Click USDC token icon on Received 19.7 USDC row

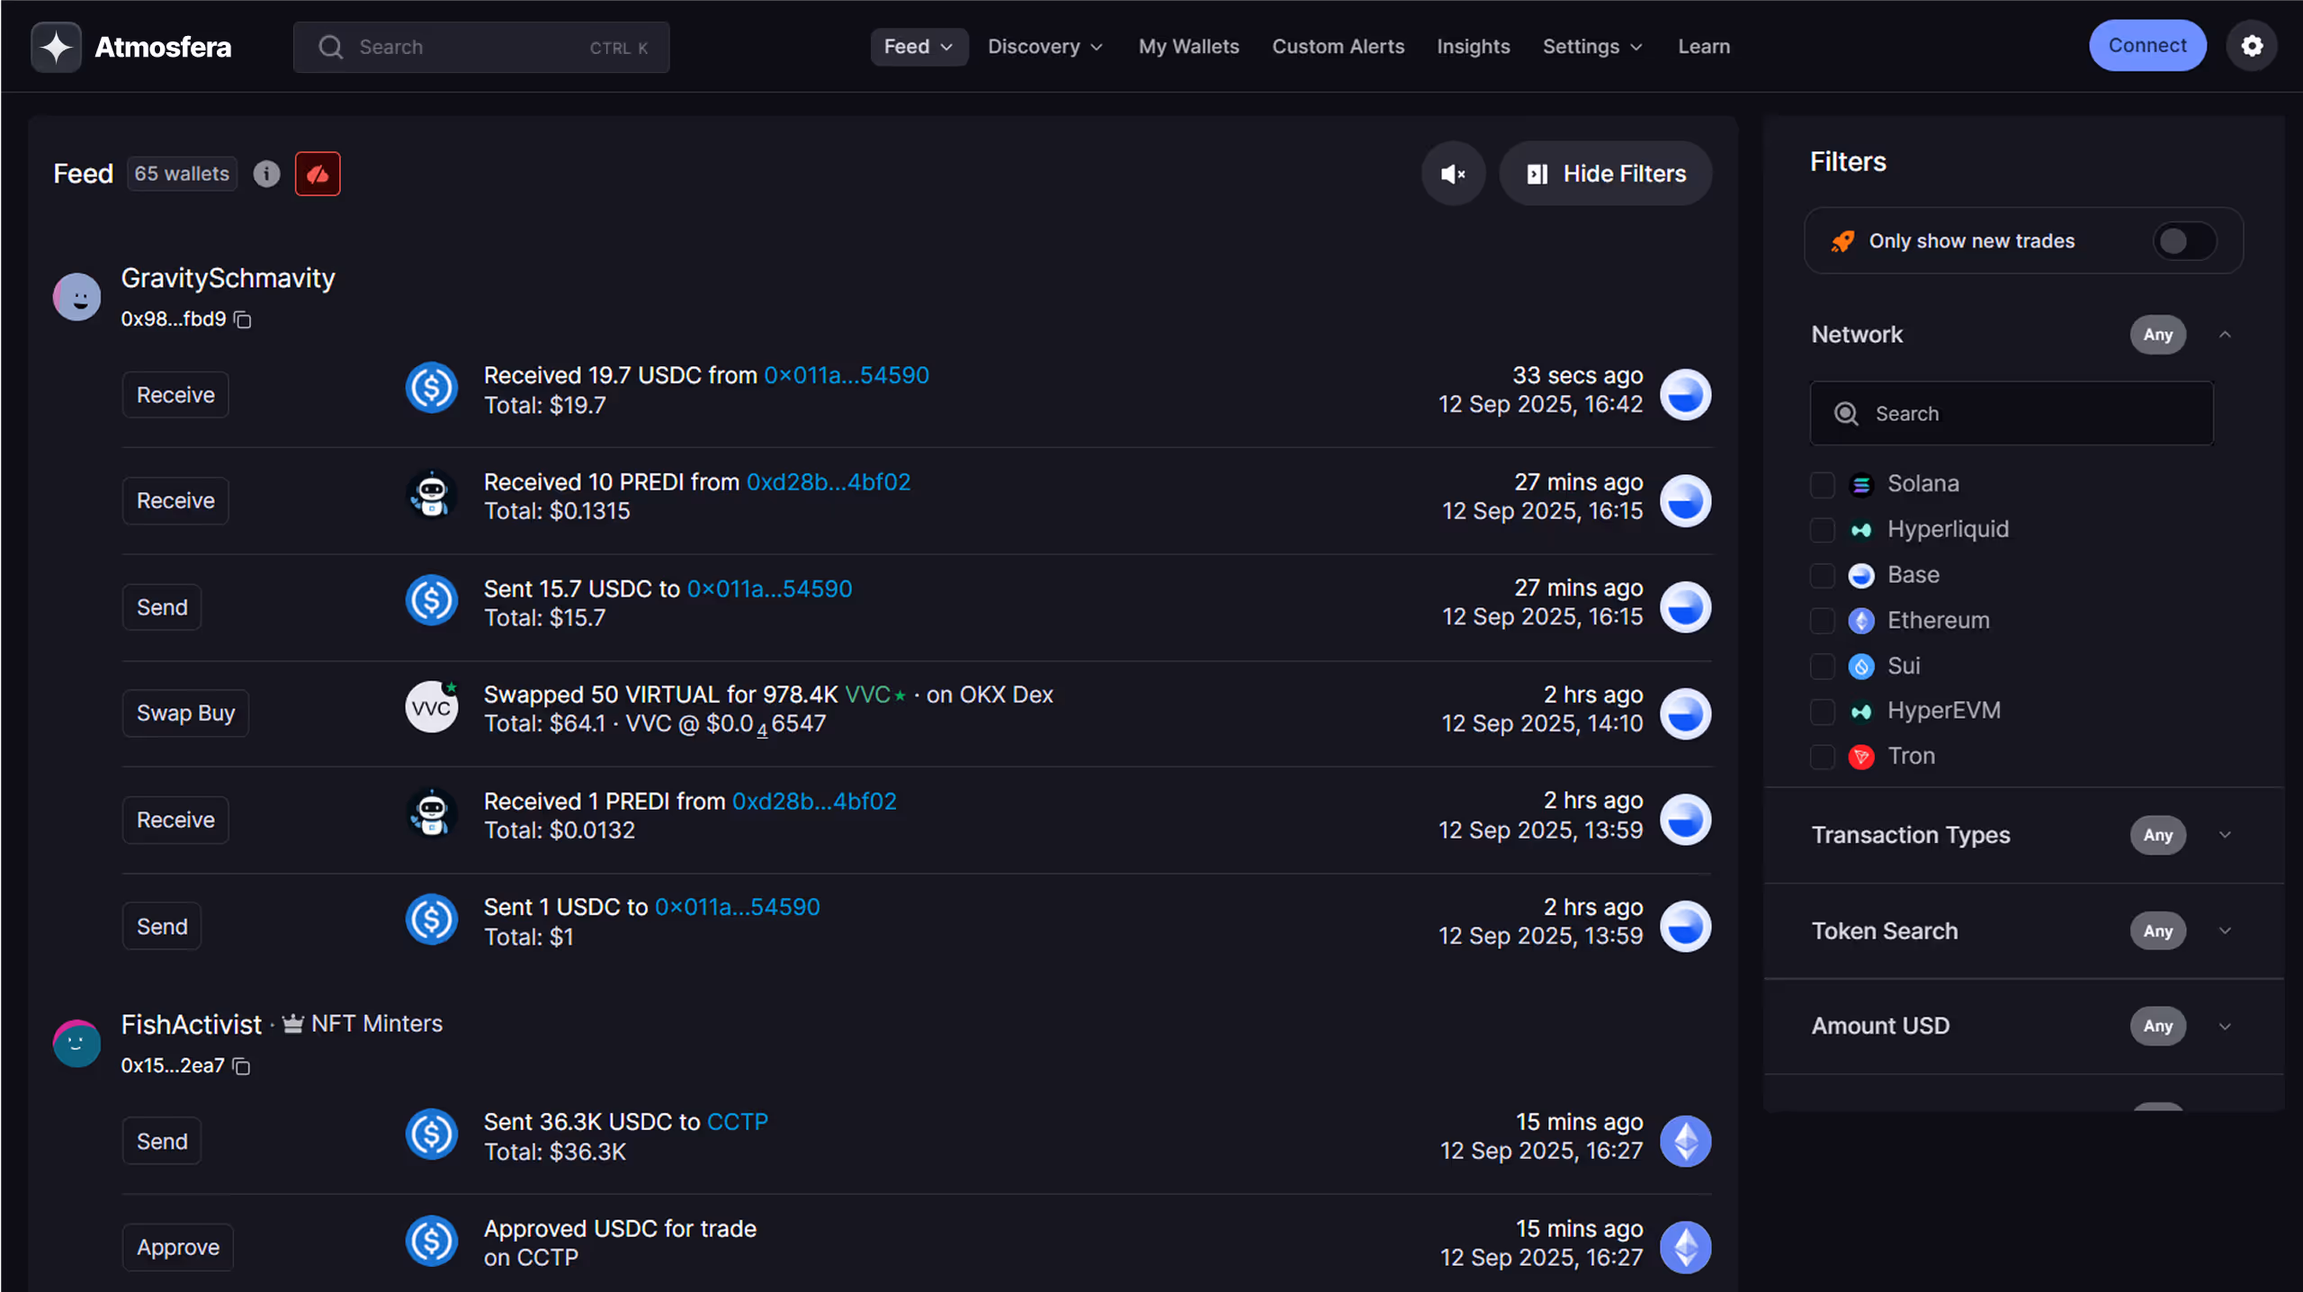pos(432,389)
